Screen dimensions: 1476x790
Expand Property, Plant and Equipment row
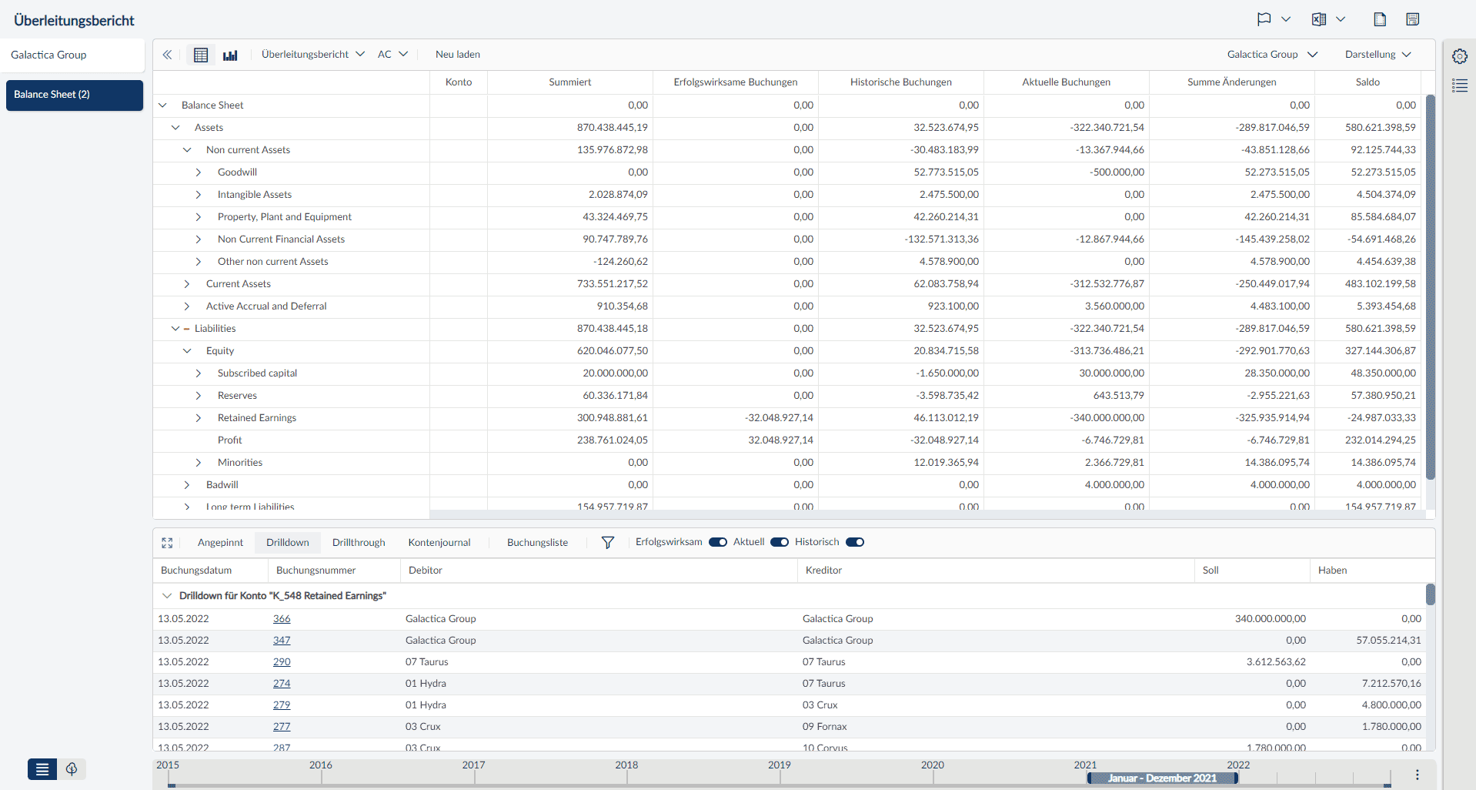(x=199, y=217)
